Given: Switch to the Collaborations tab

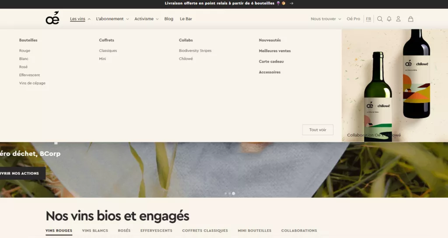Looking at the screenshot, I should 299,231.
